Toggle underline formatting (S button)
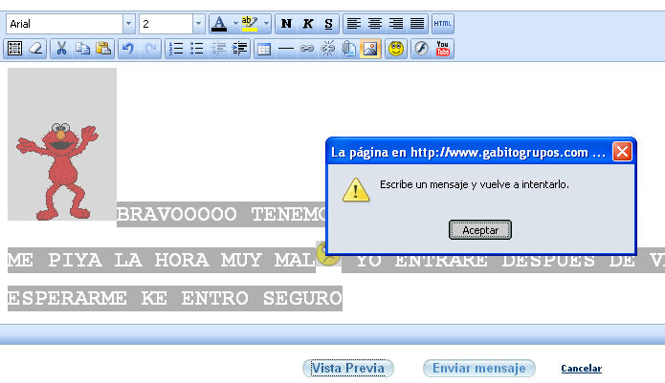 (329, 23)
